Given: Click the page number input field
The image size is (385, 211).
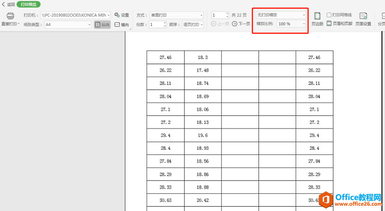Looking at the screenshot, I should click(218, 15).
